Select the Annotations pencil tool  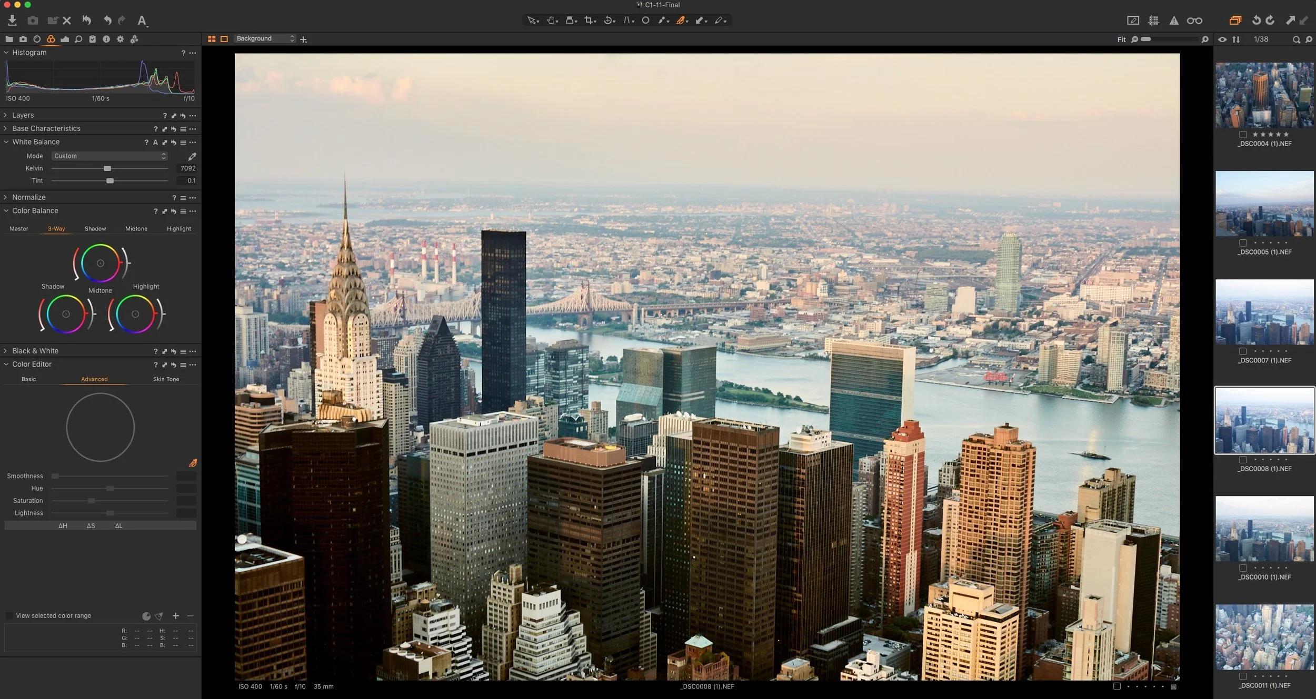(x=720, y=21)
